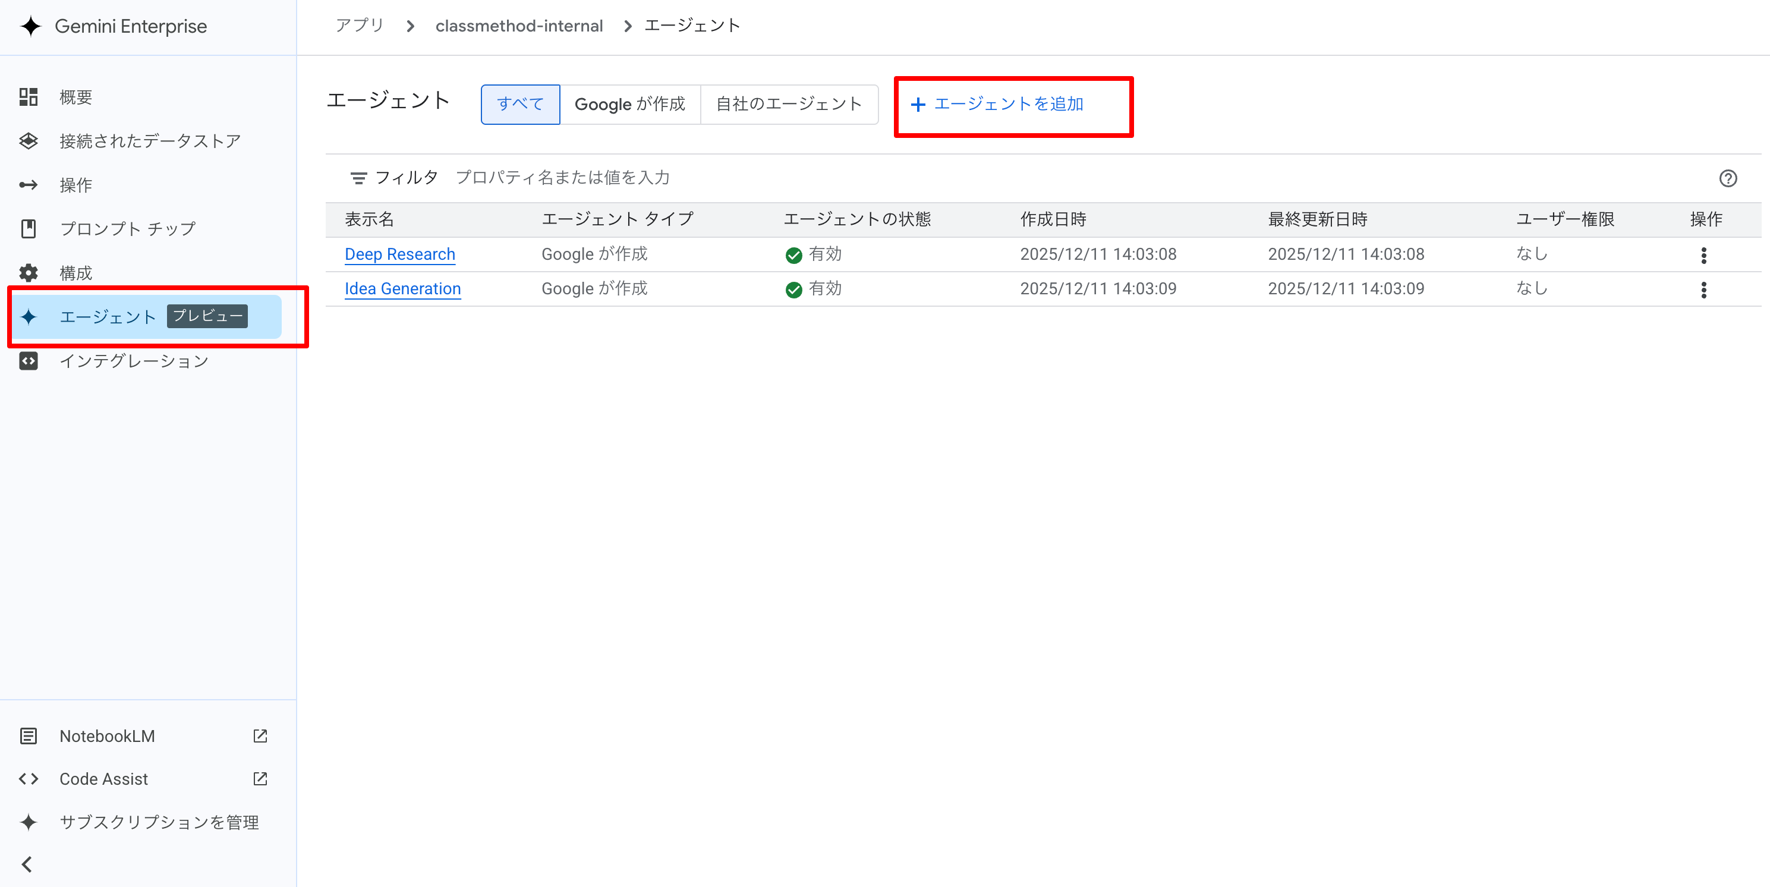
Task: Open the 概要 overview dashboard icon
Action: click(28, 97)
